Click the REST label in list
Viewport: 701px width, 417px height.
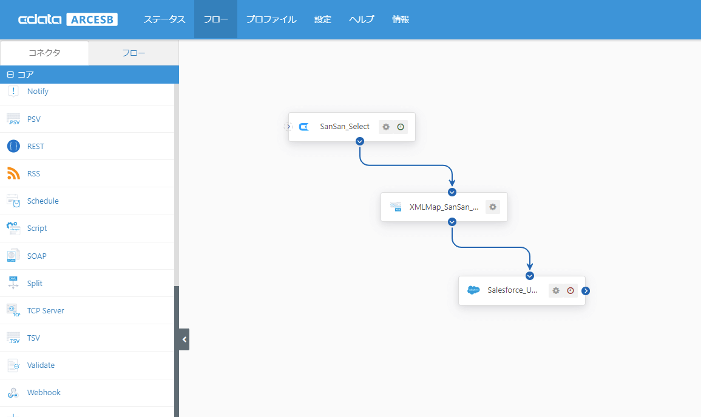[35, 147]
